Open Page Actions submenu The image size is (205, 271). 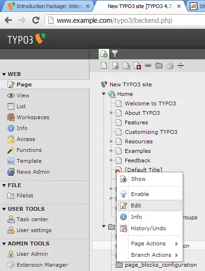coord(149,243)
